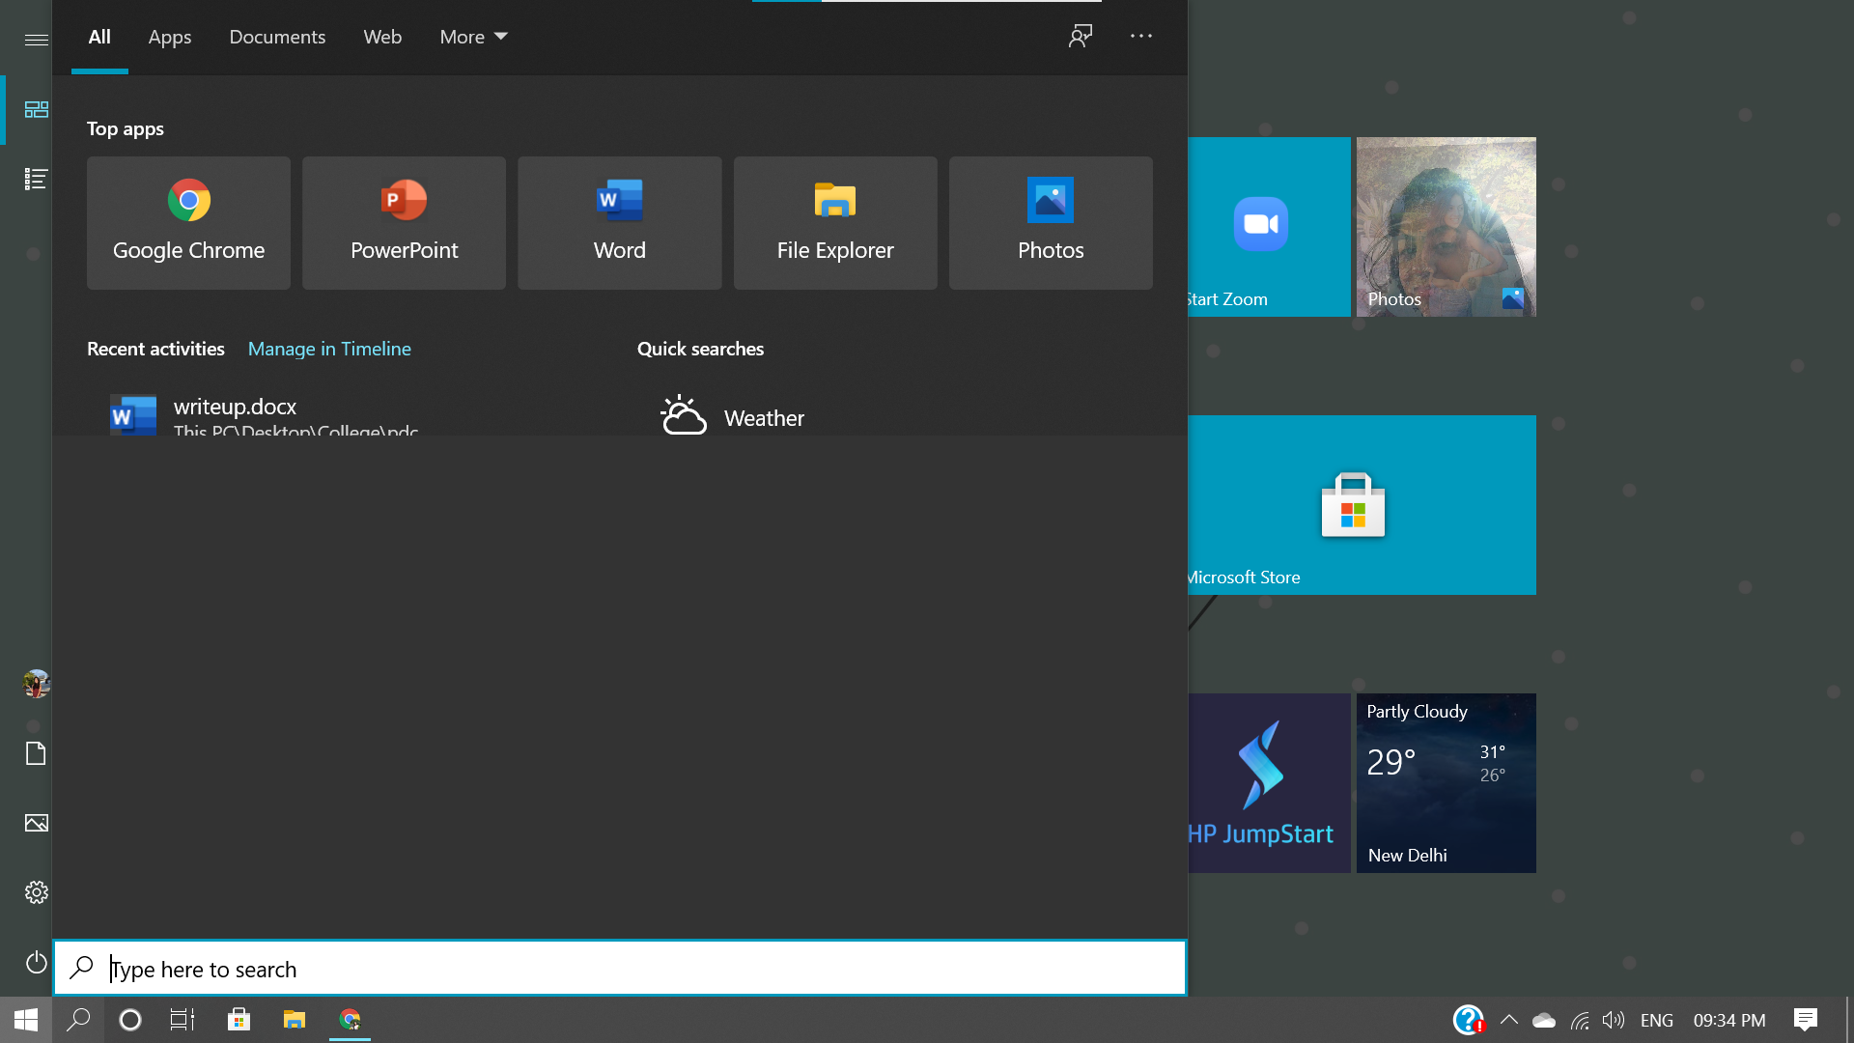1854x1043 pixels.
Task: Open the New Delhi weather tile
Action: [1446, 783]
